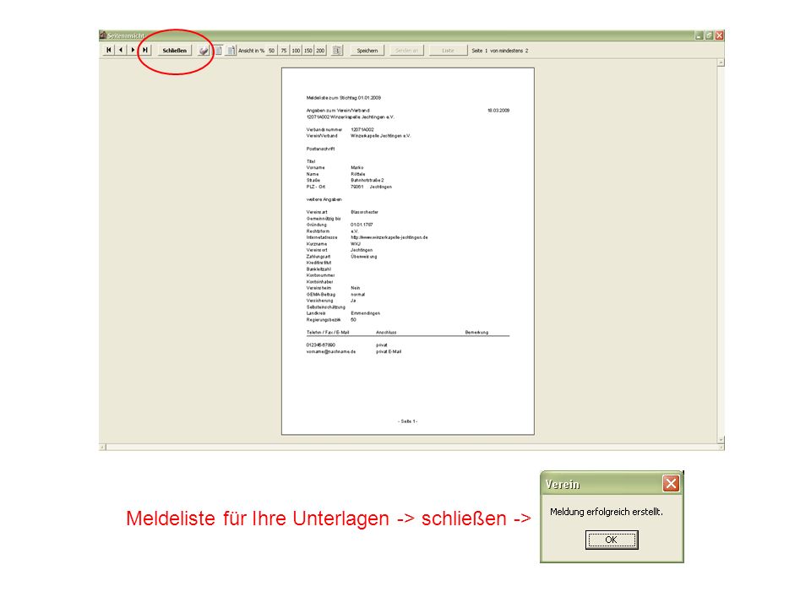Click the Speichern button
811x608 pixels.
tap(367, 51)
